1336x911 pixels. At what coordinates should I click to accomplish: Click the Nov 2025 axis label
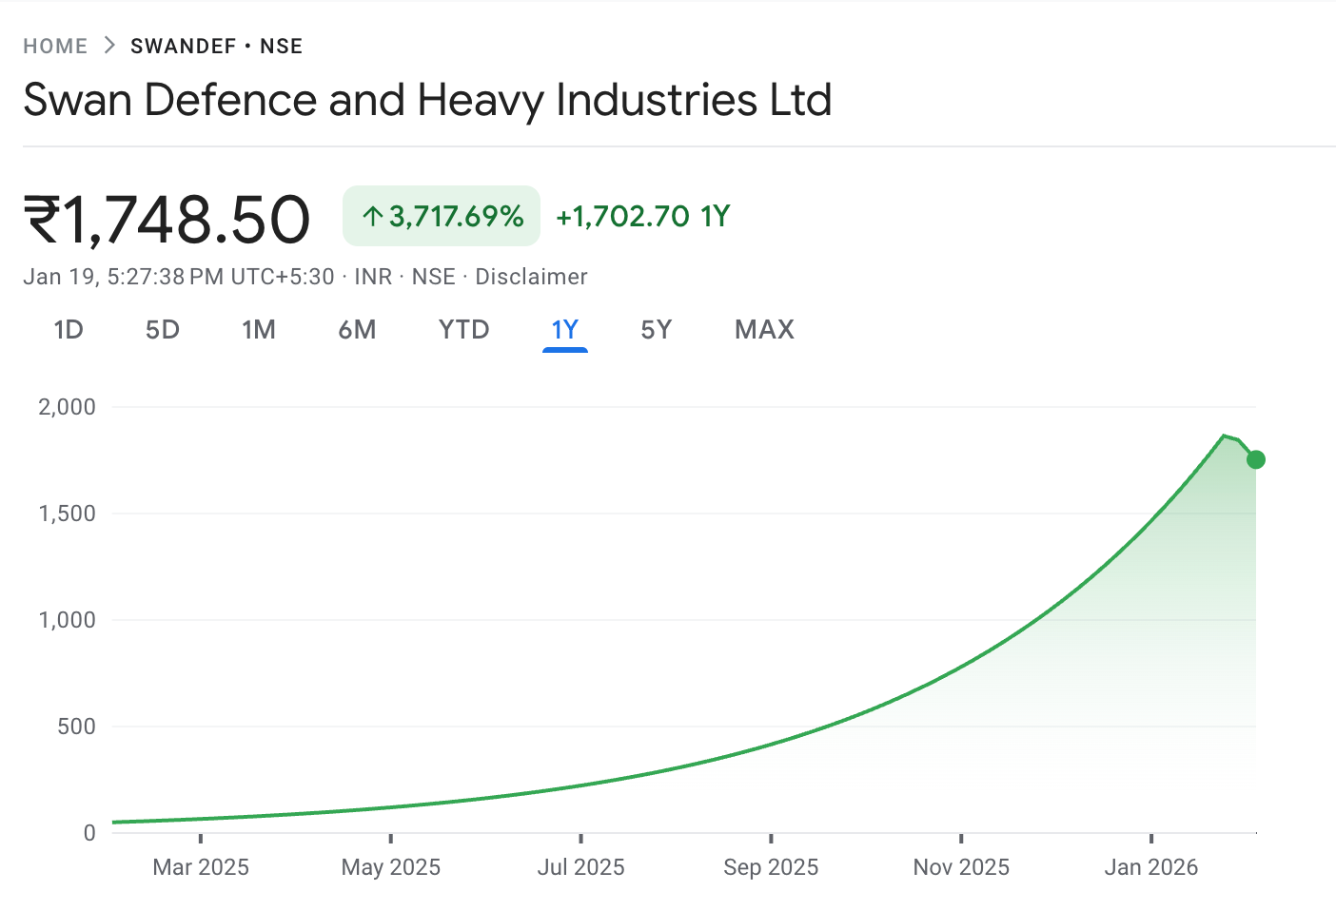[x=961, y=867]
